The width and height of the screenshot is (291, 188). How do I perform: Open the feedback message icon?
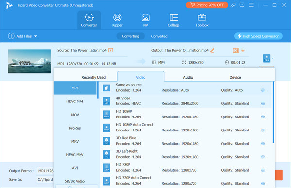(x=242, y=5)
